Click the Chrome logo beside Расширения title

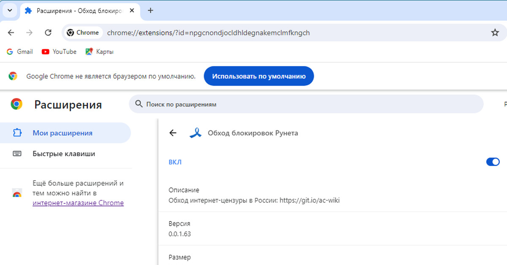pyautogui.click(x=16, y=104)
